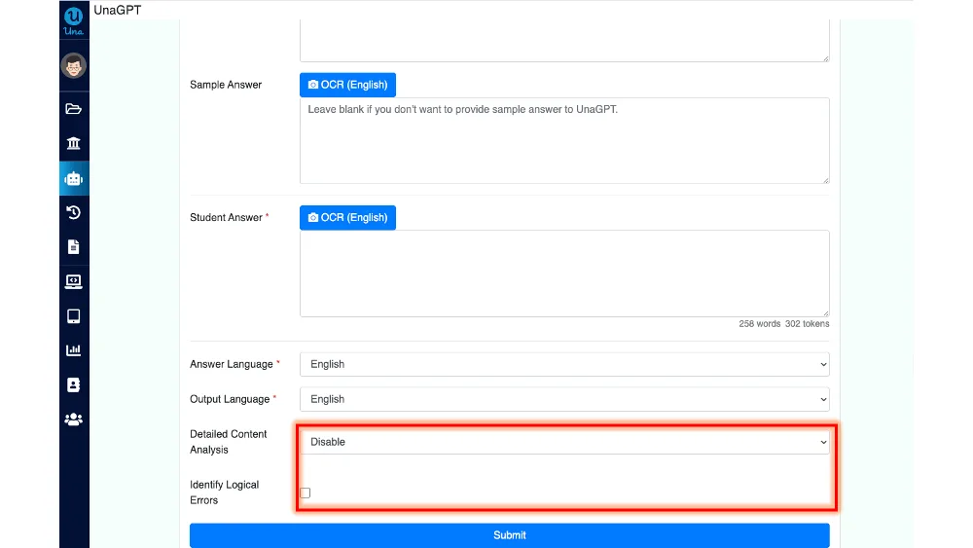Expand the Answer Language dropdown
The image size is (973, 548).
point(564,364)
